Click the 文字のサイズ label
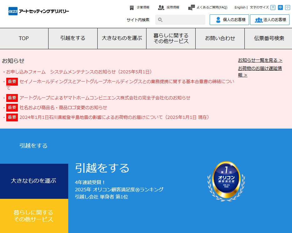 [259, 8]
